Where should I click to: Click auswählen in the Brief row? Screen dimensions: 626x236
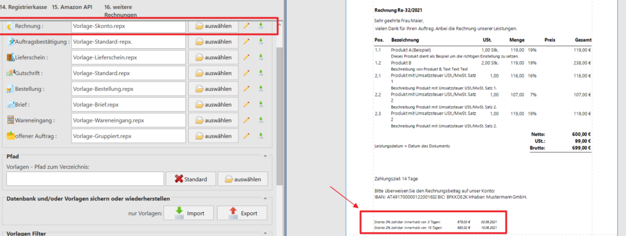213,105
